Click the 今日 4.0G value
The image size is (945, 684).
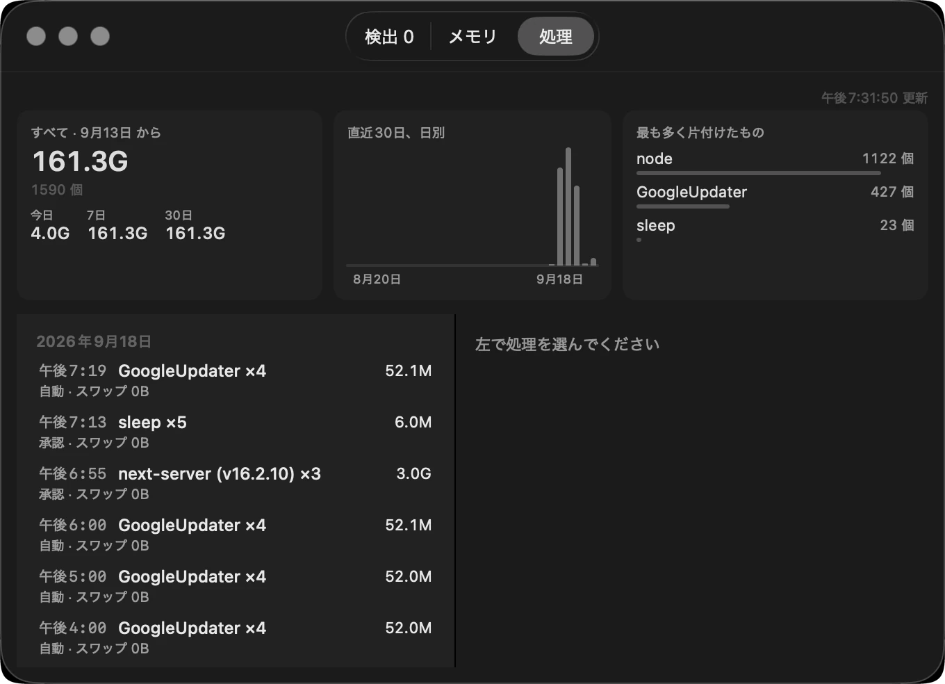pos(50,234)
